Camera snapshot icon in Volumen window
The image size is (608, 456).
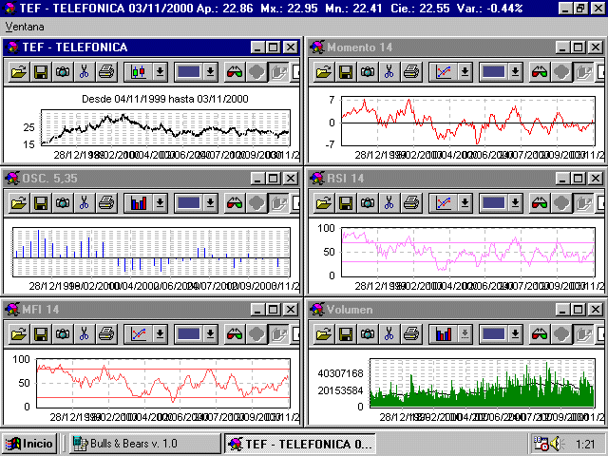pos(368,333)
